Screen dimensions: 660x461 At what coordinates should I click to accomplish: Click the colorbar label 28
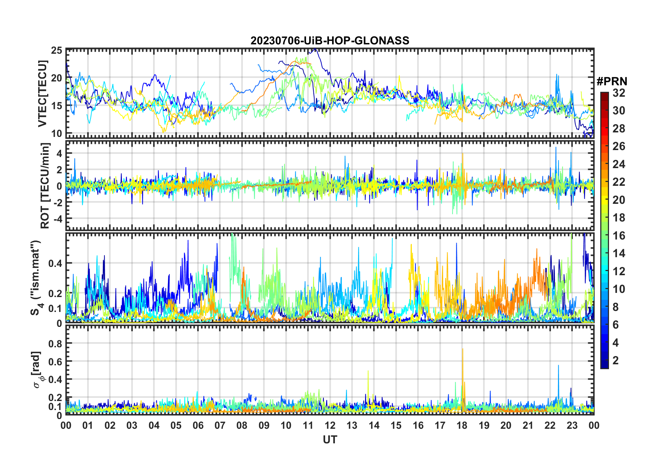(619, 129)
